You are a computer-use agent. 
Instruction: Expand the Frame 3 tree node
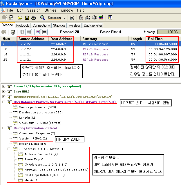click(x=4, y=86)
